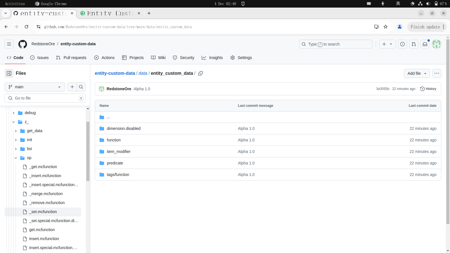Image resolution: width=450 pixels, height=253 pixels.
Task: Click Finish update button in Chrome
Action: (x=427, y=27)
